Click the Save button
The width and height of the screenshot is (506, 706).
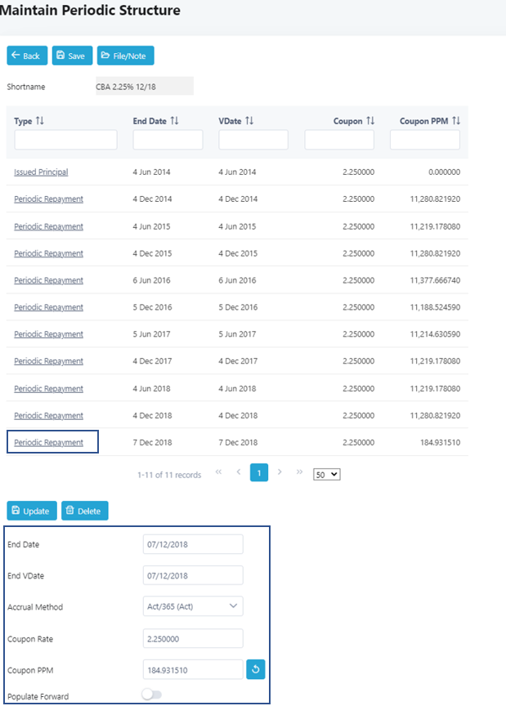72,56
